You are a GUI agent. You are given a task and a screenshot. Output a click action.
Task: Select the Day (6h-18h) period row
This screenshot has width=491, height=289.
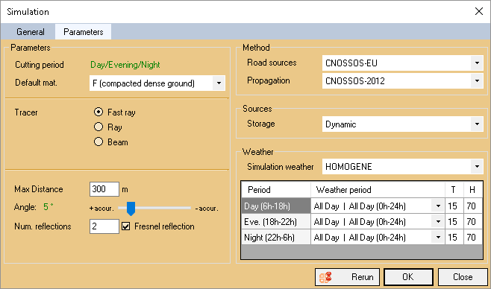pyautogui.click(x=276, y=206)
